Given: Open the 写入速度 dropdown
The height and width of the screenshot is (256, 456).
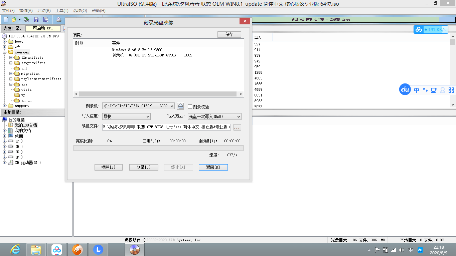Looking at the screenshot, I should coord(148,116).
